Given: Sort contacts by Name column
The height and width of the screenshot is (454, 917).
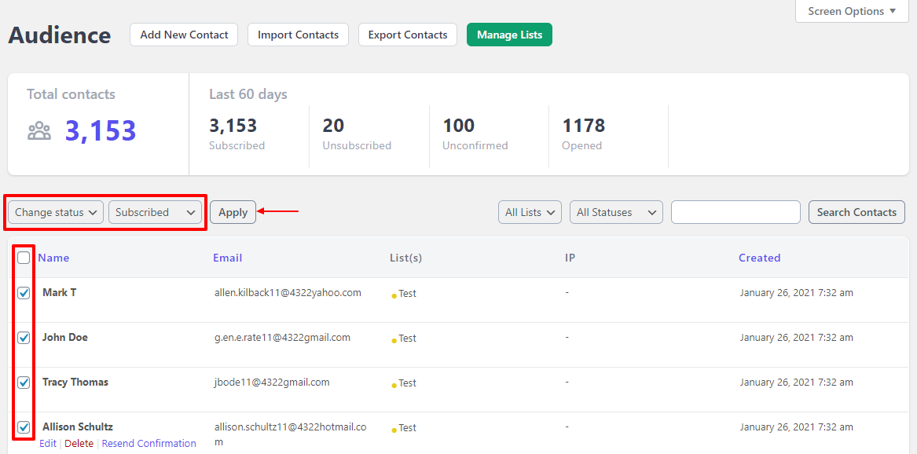Looking at the screenshot, I should coord(53,258).
